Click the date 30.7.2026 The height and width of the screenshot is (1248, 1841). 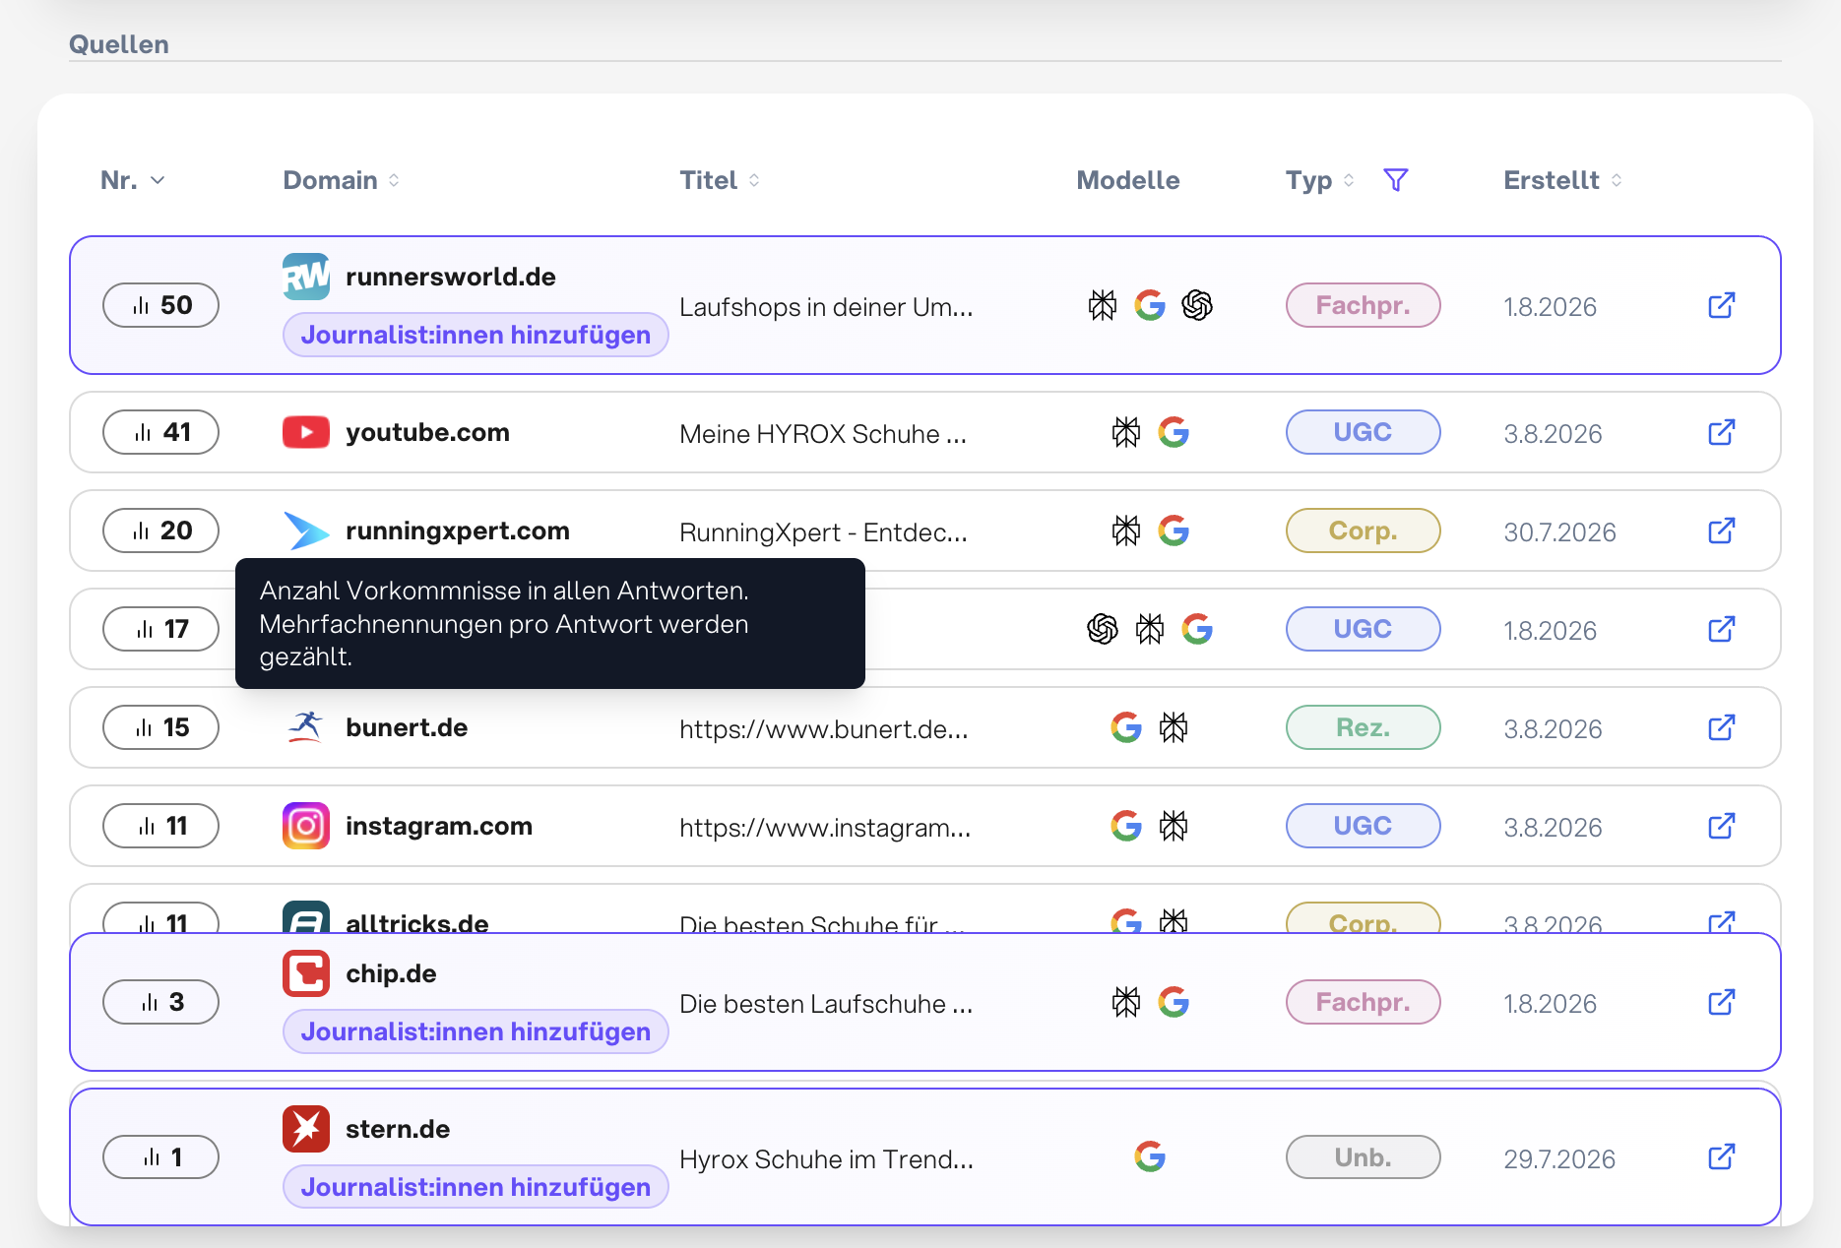(x=1559, y=532)
